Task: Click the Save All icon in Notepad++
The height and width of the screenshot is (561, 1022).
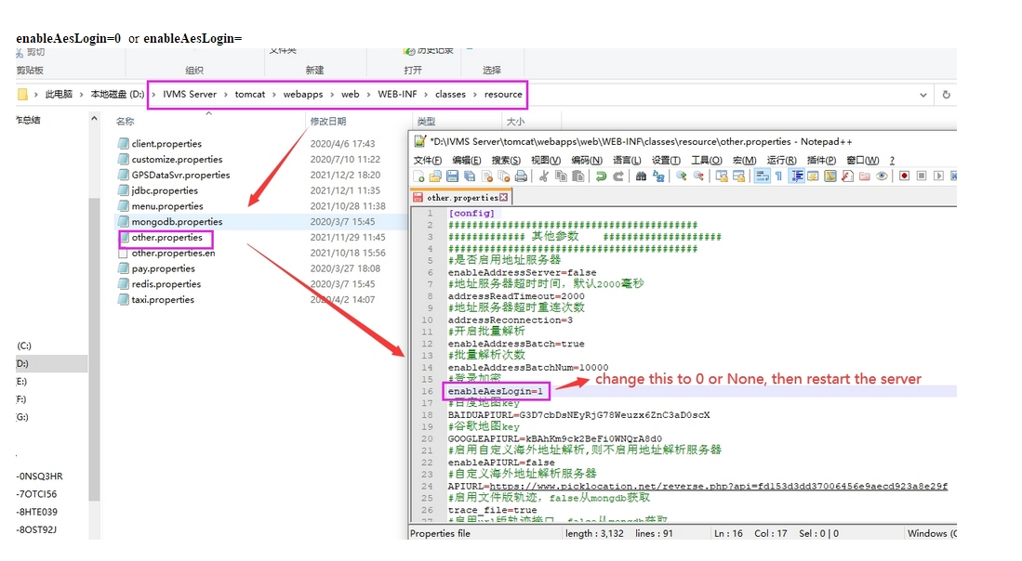Action: (x=470, y=176)
